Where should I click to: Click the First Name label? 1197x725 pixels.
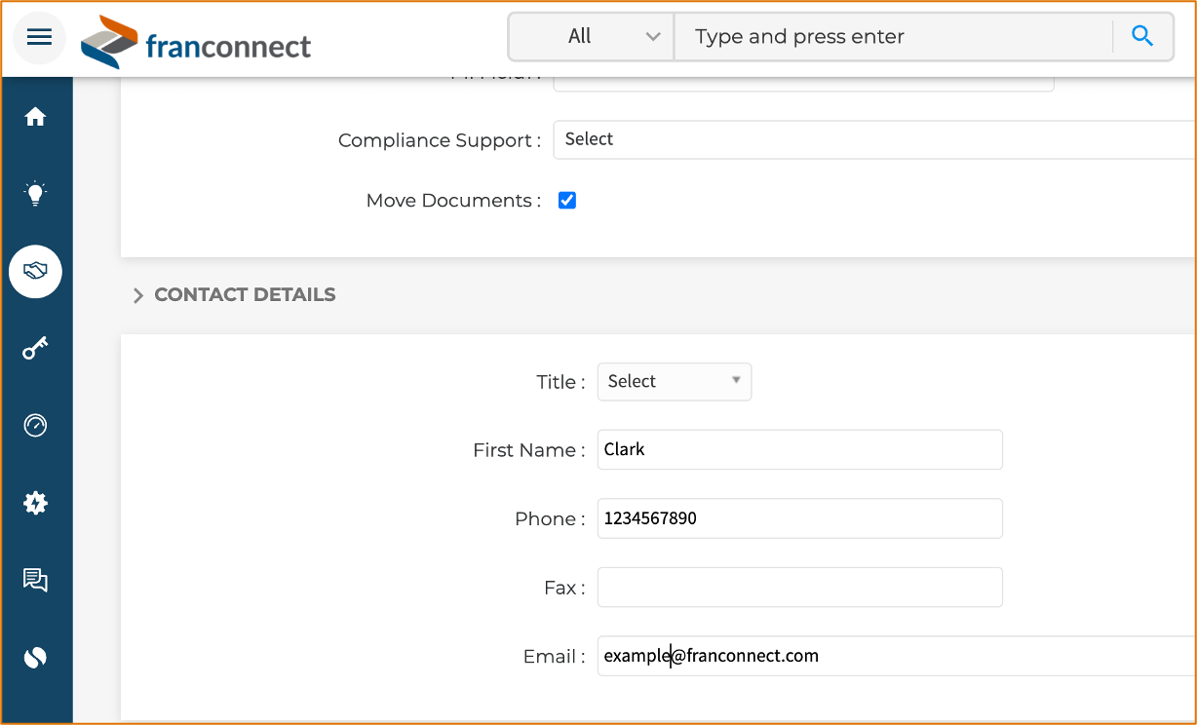pos(529,450)
